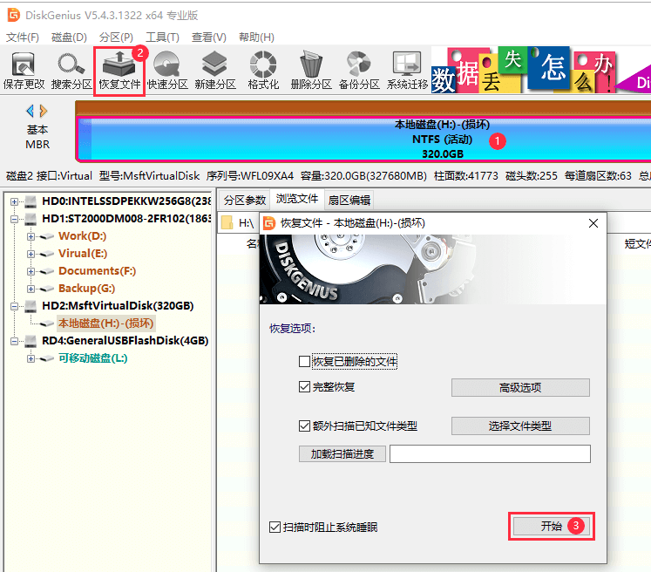Collapse the RD4 GeneralUSBFlashDisk tree node

[15, 342]
